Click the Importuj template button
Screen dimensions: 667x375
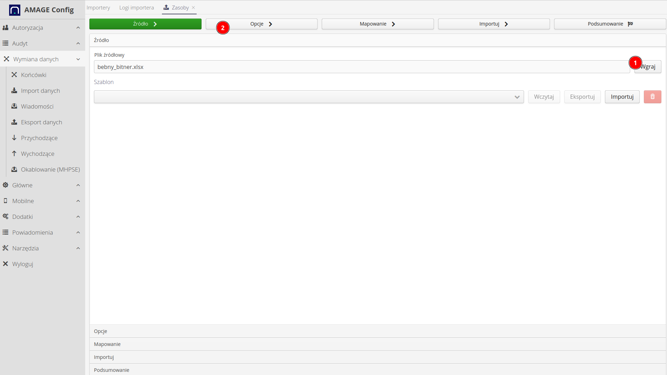(x=622, y=97)
